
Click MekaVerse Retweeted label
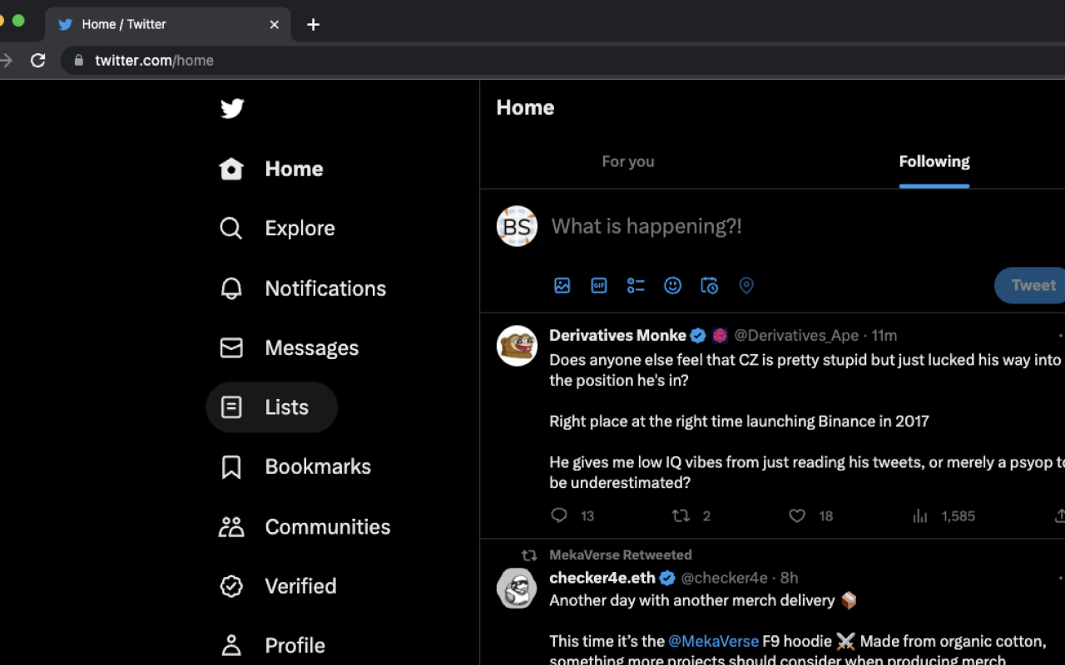pyautogui.click(x=621, y=554)
